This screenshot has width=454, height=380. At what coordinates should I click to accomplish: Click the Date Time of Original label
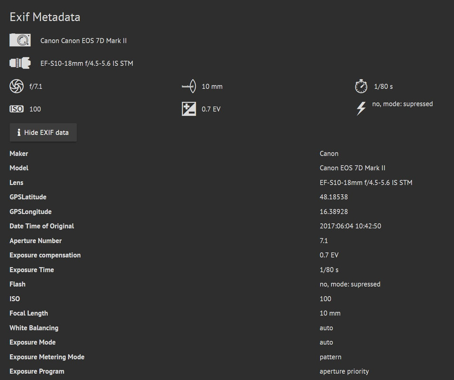pyautogui.click(x=42, y=226)
